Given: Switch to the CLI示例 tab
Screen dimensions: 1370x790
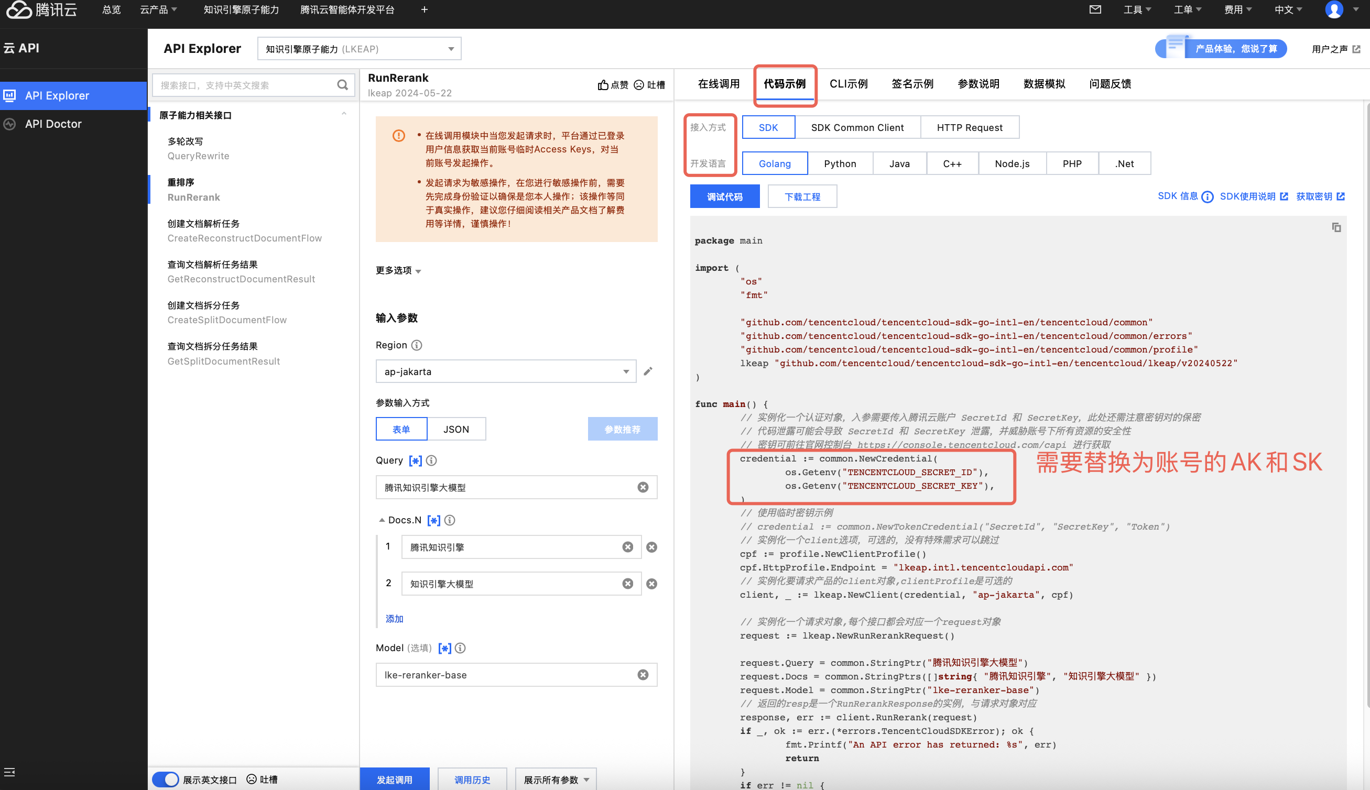Looking at the screenshot, I should point(849,84).
